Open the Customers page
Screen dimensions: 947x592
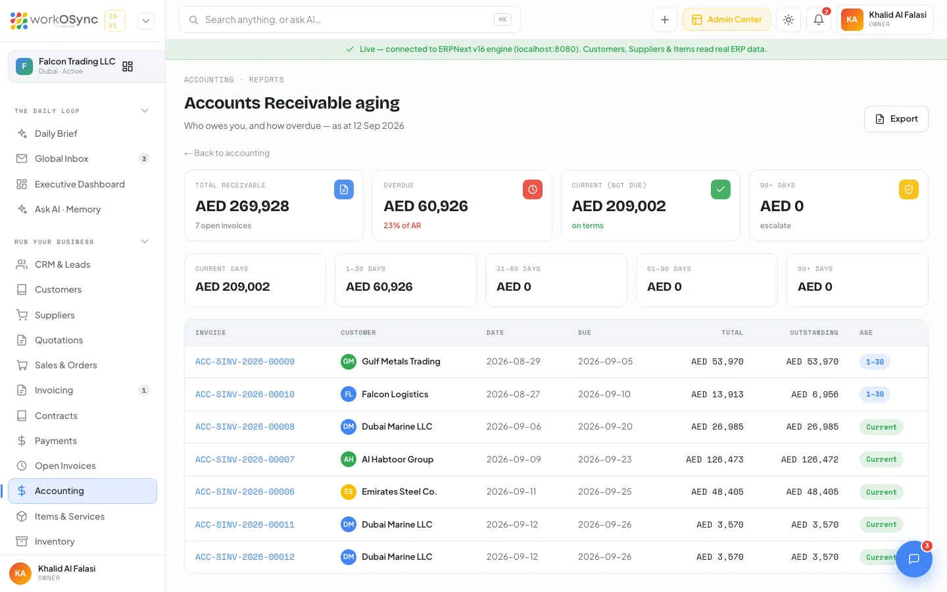coord(83,289)
